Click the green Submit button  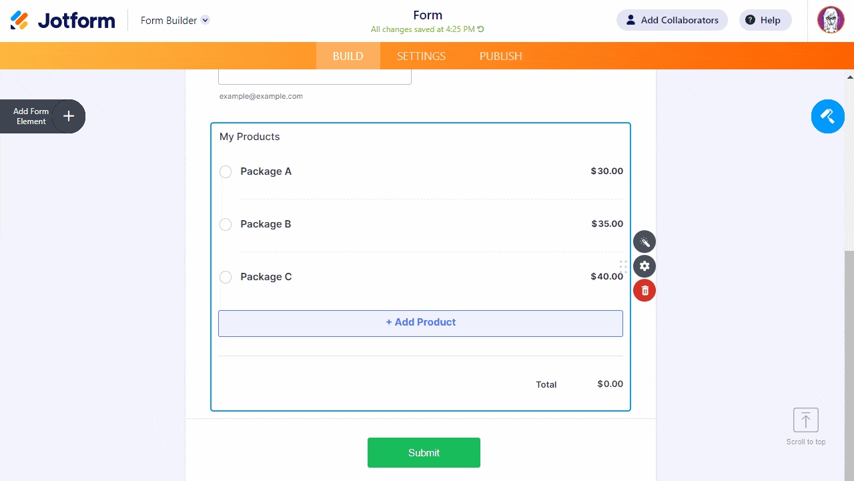coord(424,452)
